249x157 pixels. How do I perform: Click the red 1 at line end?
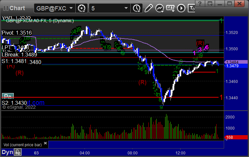221,97
